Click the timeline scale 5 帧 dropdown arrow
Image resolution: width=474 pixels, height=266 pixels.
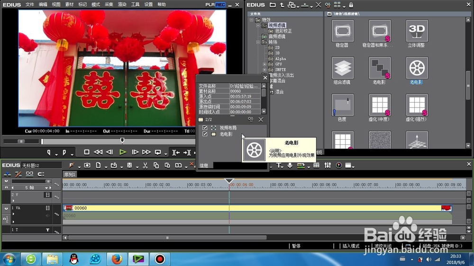pos(46,188)
